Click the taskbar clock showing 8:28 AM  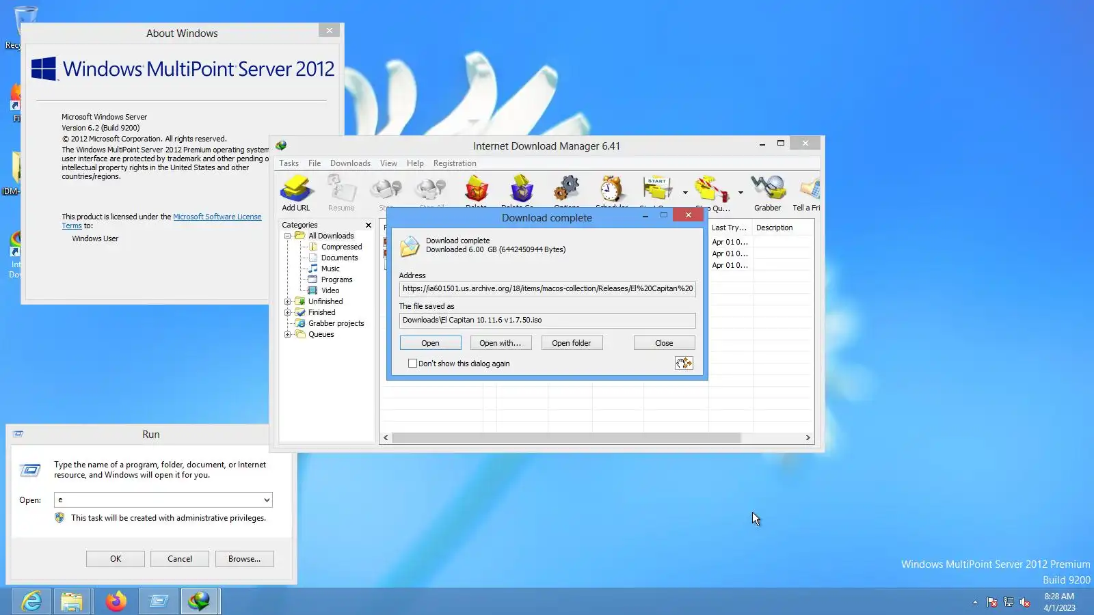(x=1059, y=602)
